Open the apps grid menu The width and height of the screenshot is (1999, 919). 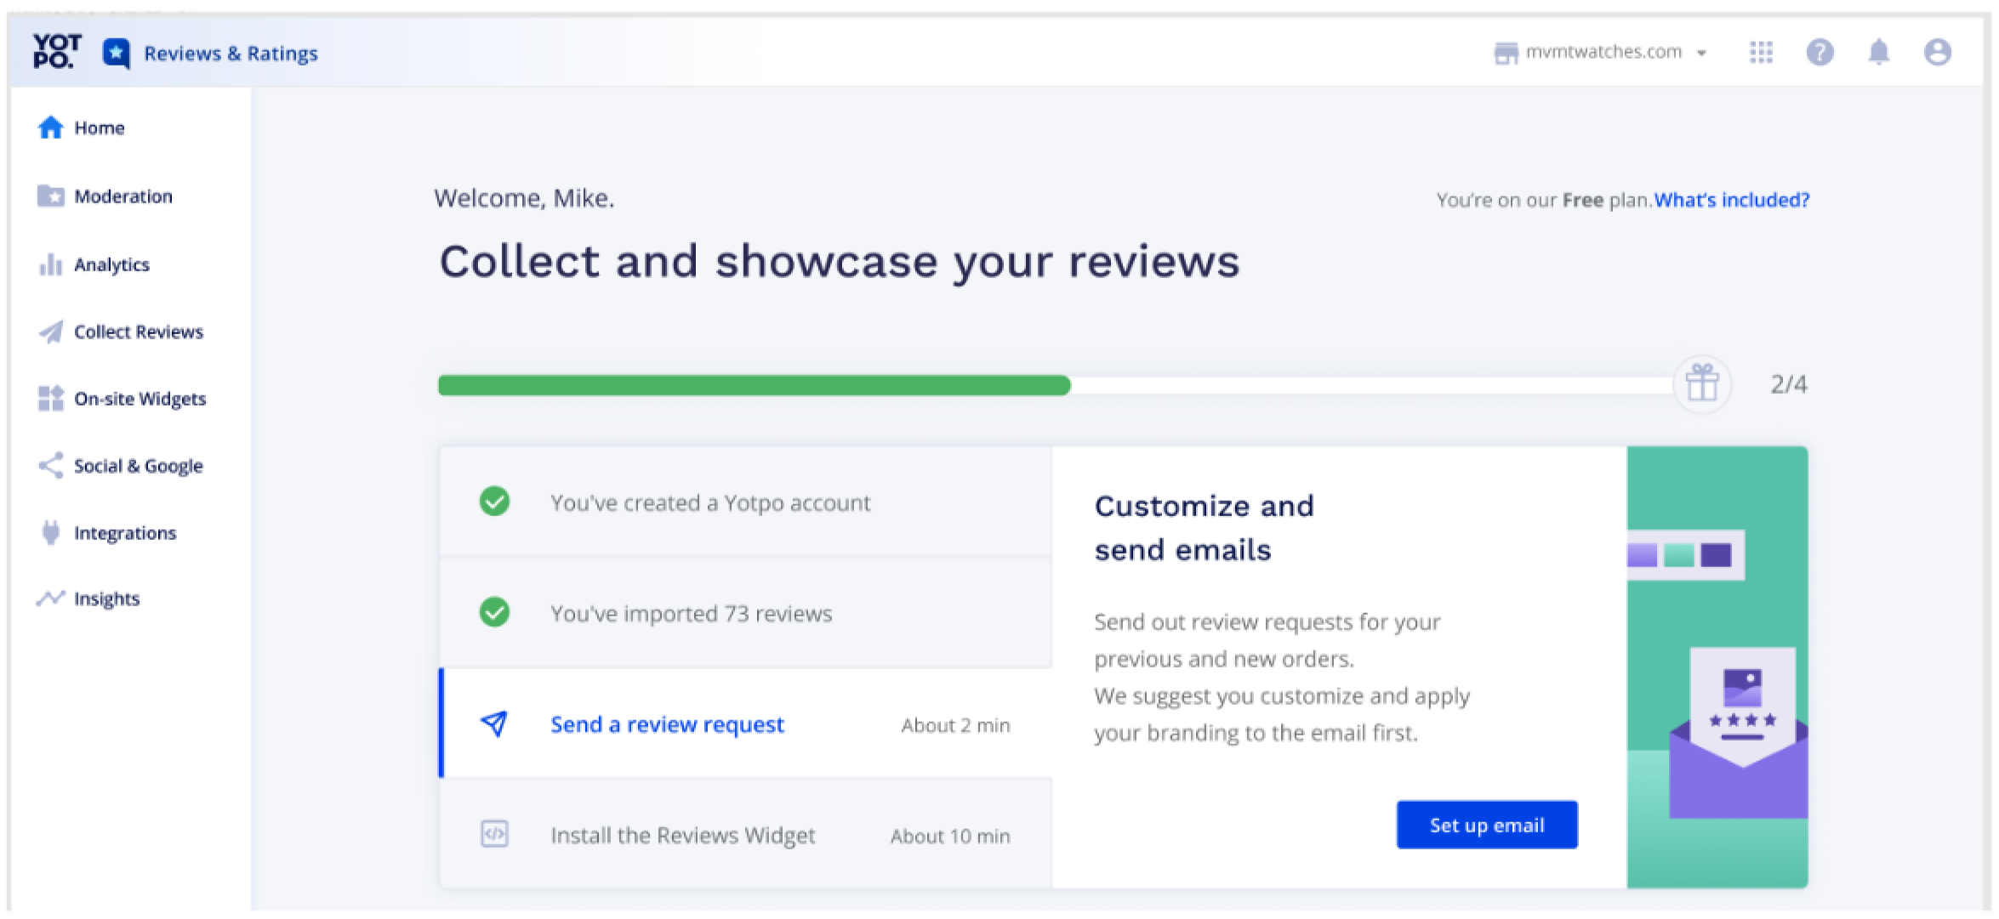pos(1761,53)
